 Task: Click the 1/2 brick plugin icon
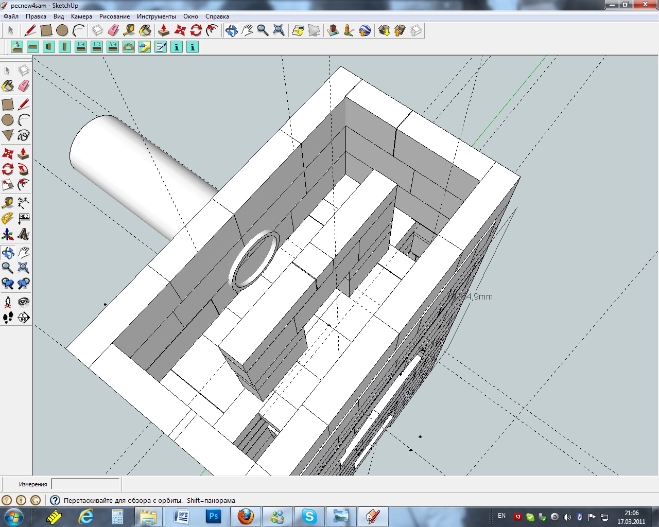(x=97, y=47)
